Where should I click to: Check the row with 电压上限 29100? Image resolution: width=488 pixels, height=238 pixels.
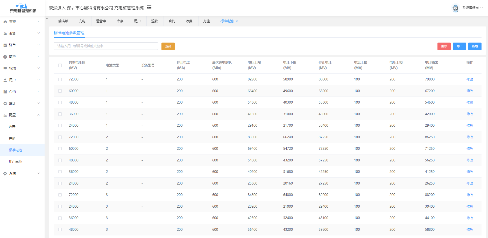[60, 126]
